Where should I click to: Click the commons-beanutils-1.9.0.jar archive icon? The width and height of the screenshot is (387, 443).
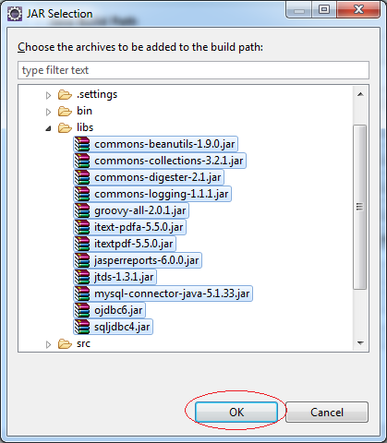(82, 144)
